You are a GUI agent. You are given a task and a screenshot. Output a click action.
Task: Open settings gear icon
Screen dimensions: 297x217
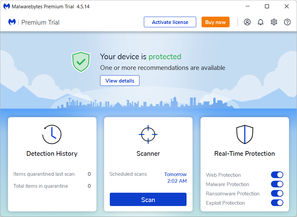point(274,22)
